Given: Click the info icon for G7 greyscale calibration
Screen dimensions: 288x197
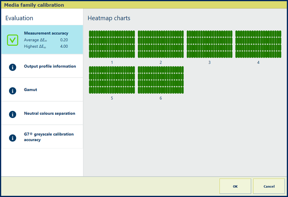Looking at the screenshot, I should pyautogui.click(x=13, y=138).
